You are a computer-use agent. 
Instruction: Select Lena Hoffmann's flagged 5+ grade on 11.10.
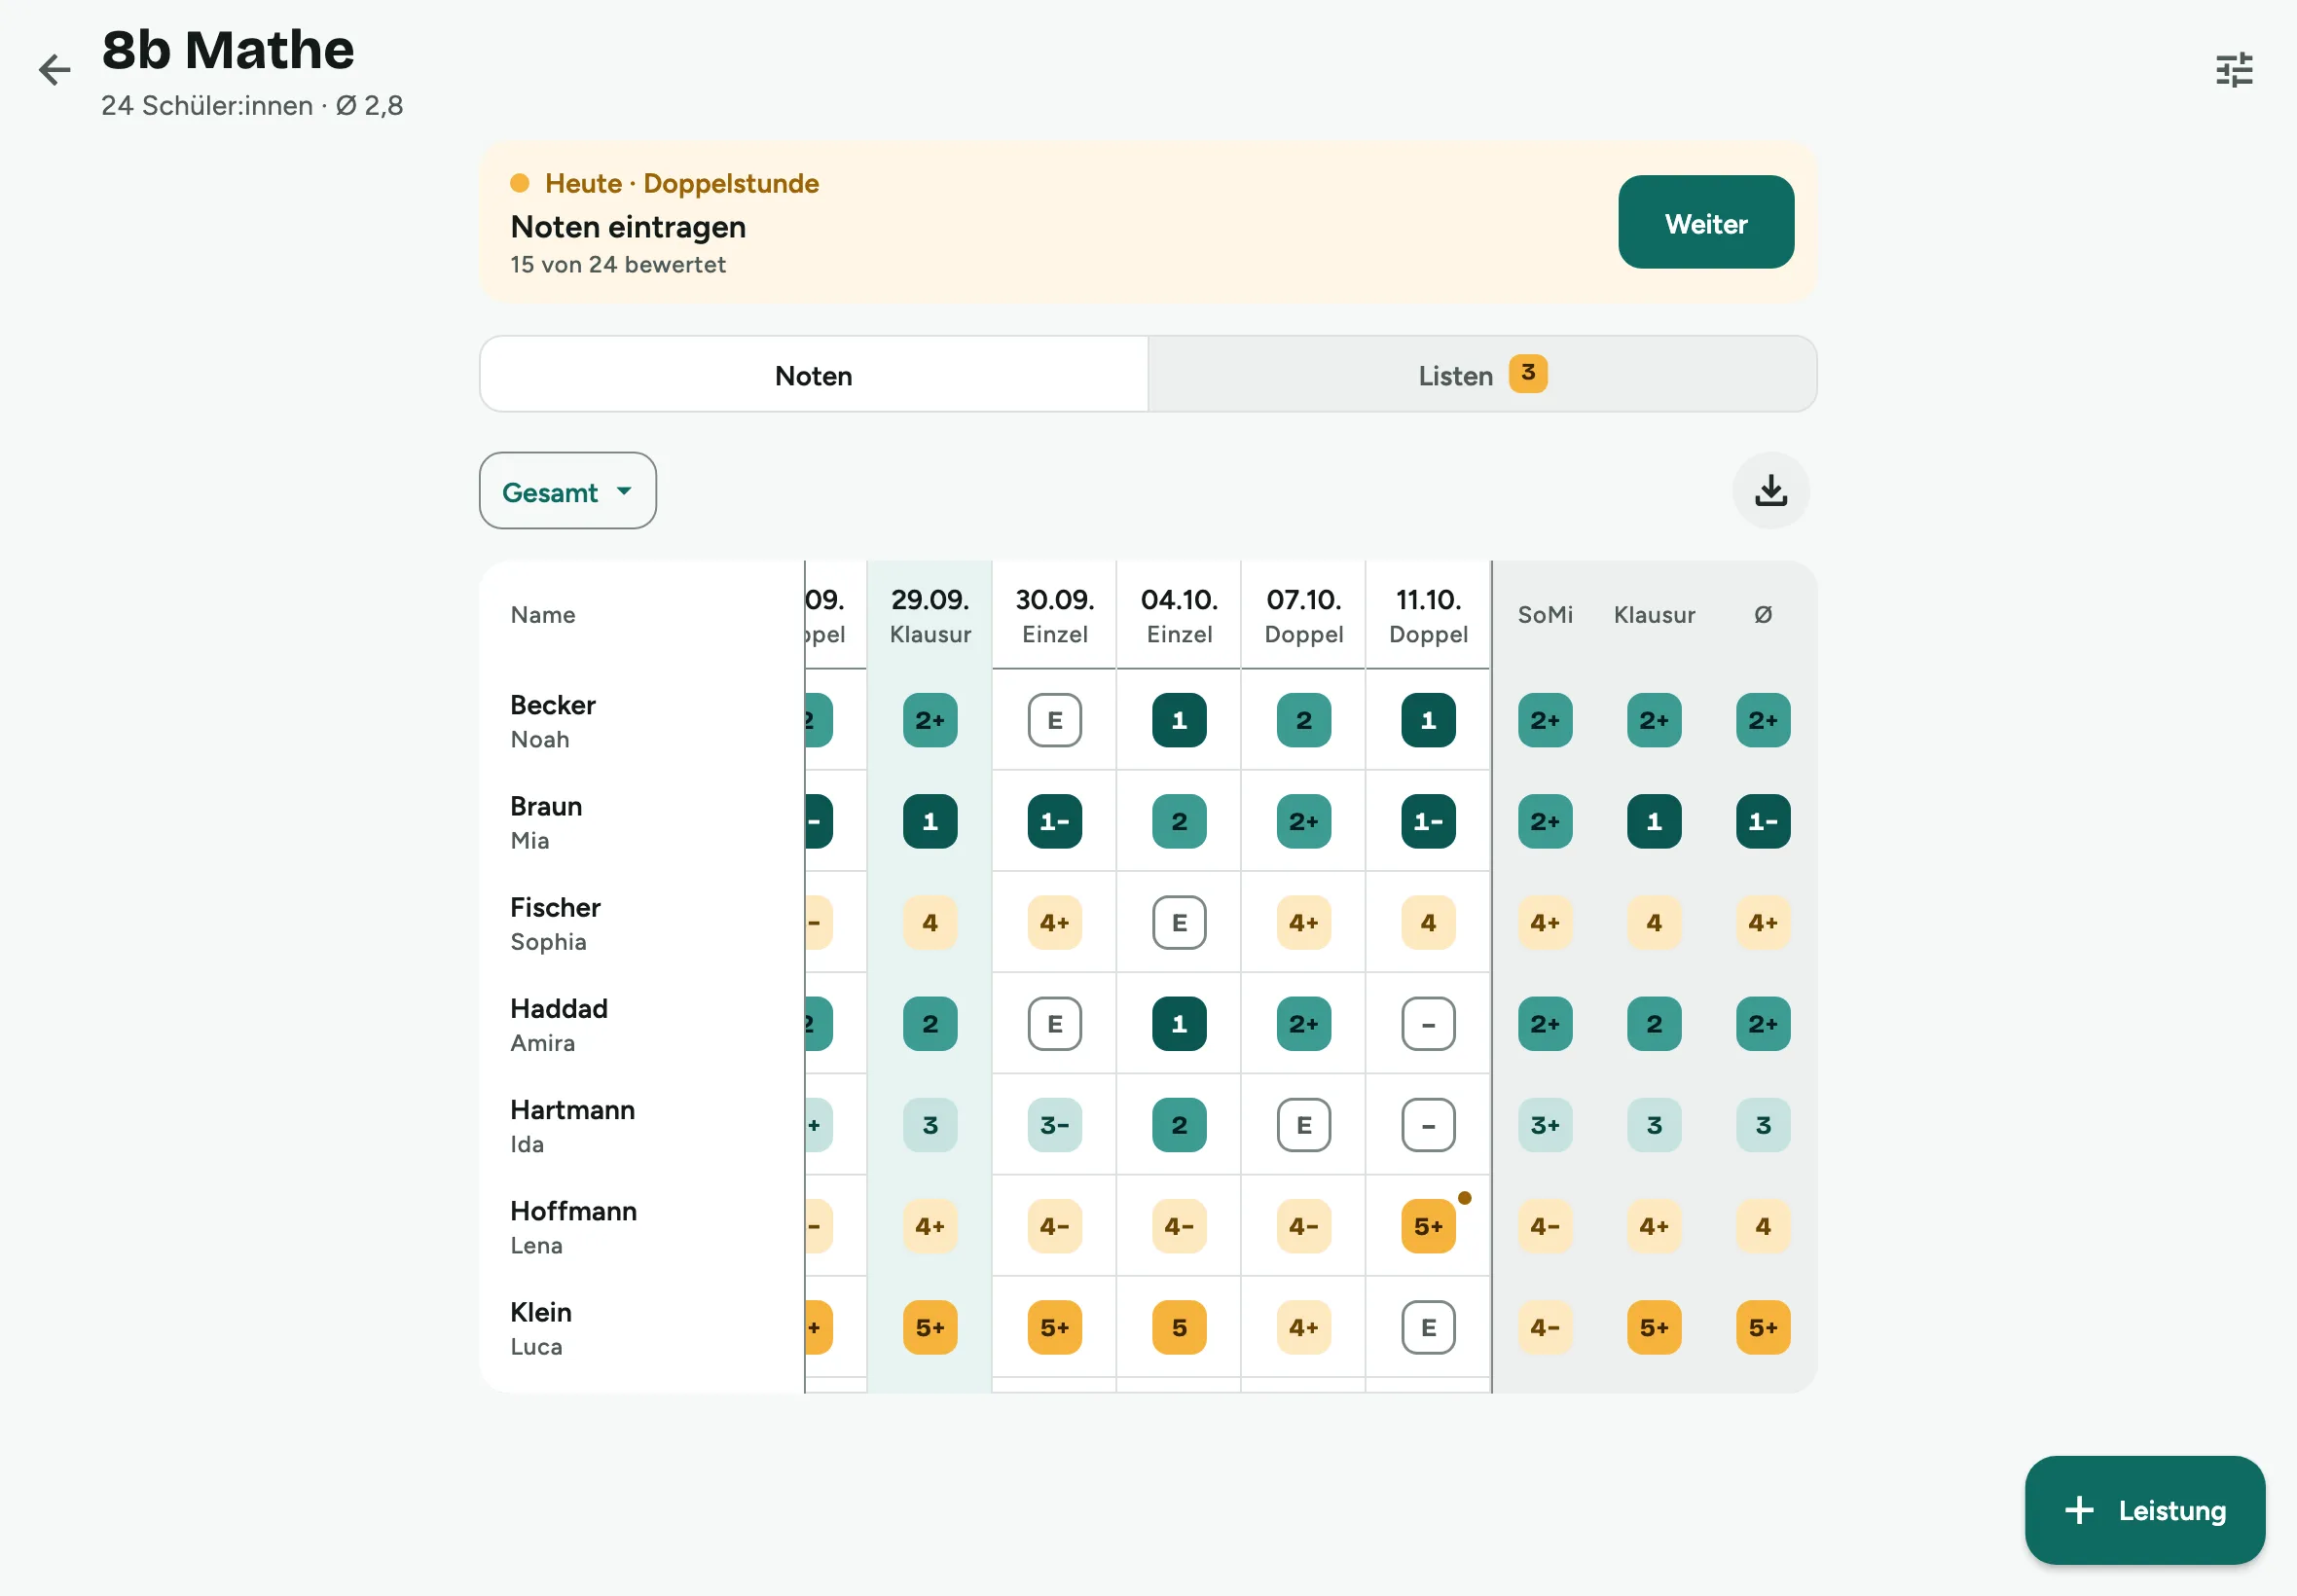(x=1428, y=1226)
